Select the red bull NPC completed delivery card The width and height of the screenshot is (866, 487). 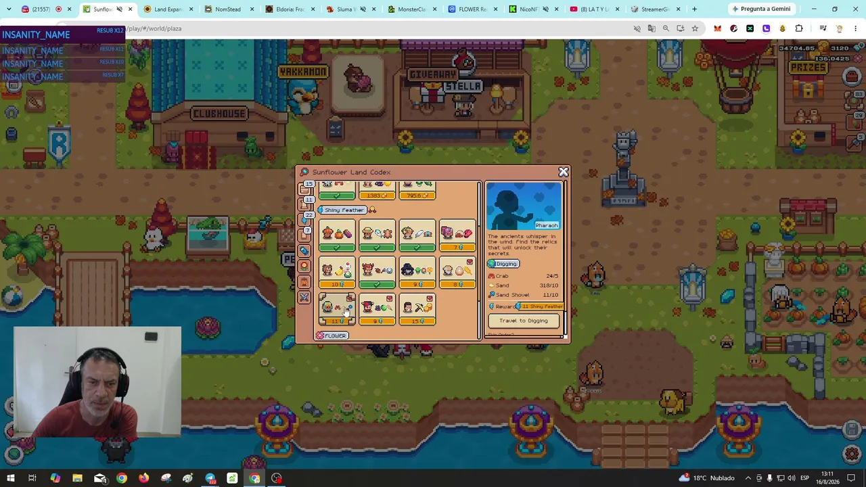[x=377, y=273]
